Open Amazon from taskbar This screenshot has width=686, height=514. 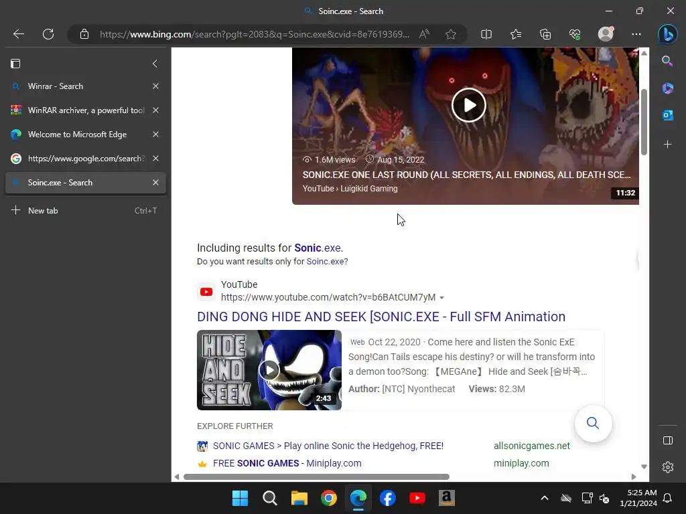447,498
